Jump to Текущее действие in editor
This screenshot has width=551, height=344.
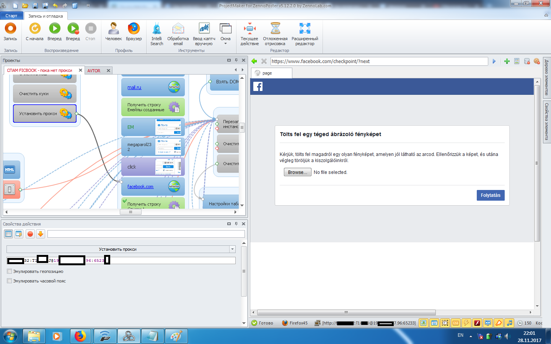pyautogui.click(x=249, y=34)
